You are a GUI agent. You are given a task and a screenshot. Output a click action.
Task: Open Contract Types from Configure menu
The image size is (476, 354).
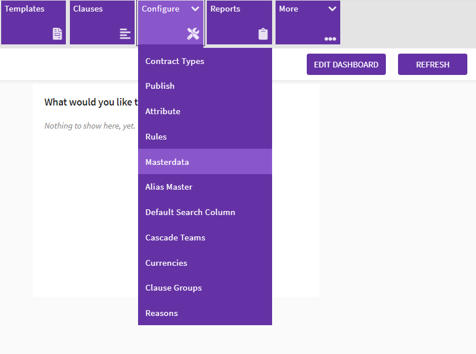pyautogui.click(x=174, y=61)
